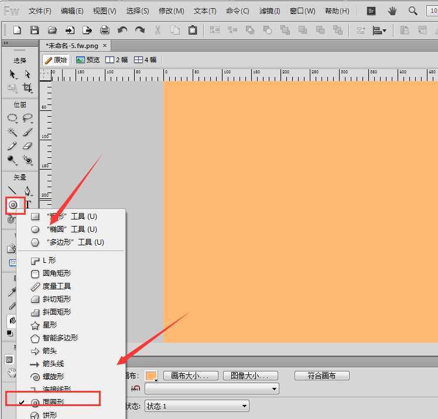Select the Crop tool
438x419 pixels.
[27, 88]
